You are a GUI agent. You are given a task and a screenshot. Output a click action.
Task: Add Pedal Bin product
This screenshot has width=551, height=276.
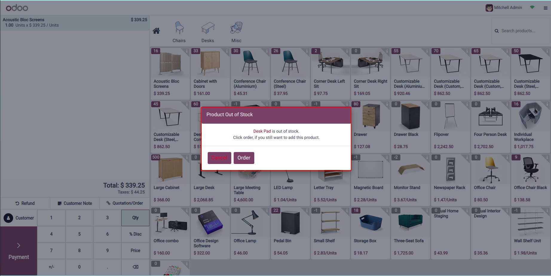[x=290, y=233]
